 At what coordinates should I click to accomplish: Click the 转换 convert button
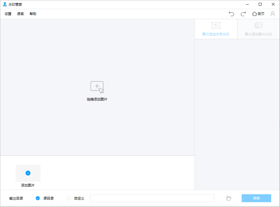point(256,198)
